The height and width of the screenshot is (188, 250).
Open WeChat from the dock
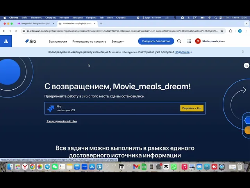click(55, 167)
